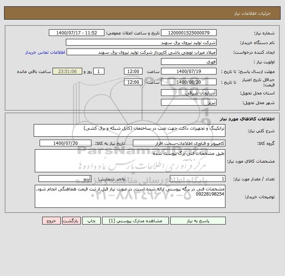
Task: Click the remaining time field 23:51:06
Action: pyautogui.click(x=67, y=72)
